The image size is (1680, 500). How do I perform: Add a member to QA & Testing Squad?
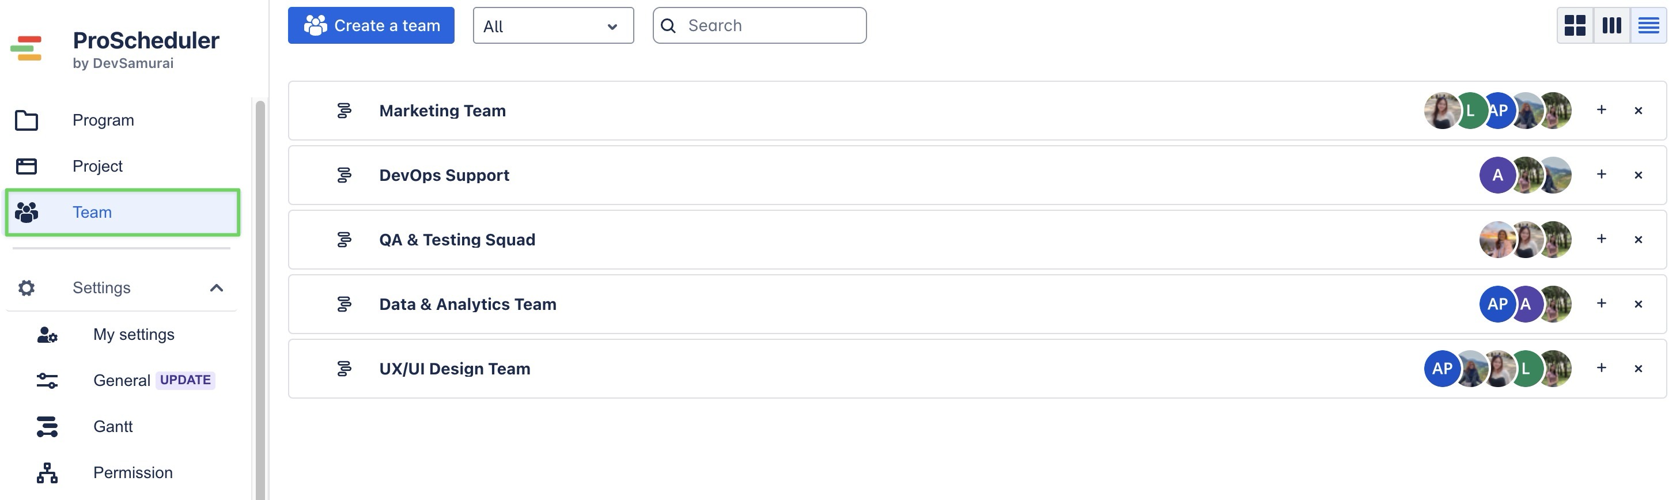point(1601,239)
